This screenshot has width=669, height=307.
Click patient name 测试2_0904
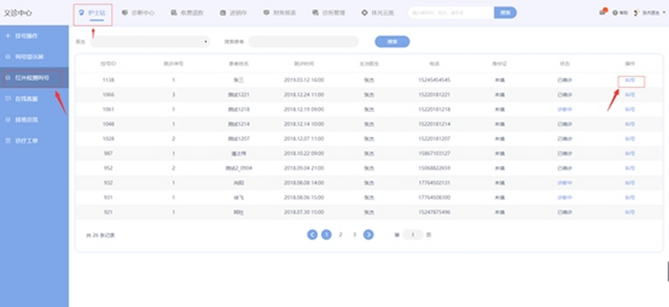[238, 168]
